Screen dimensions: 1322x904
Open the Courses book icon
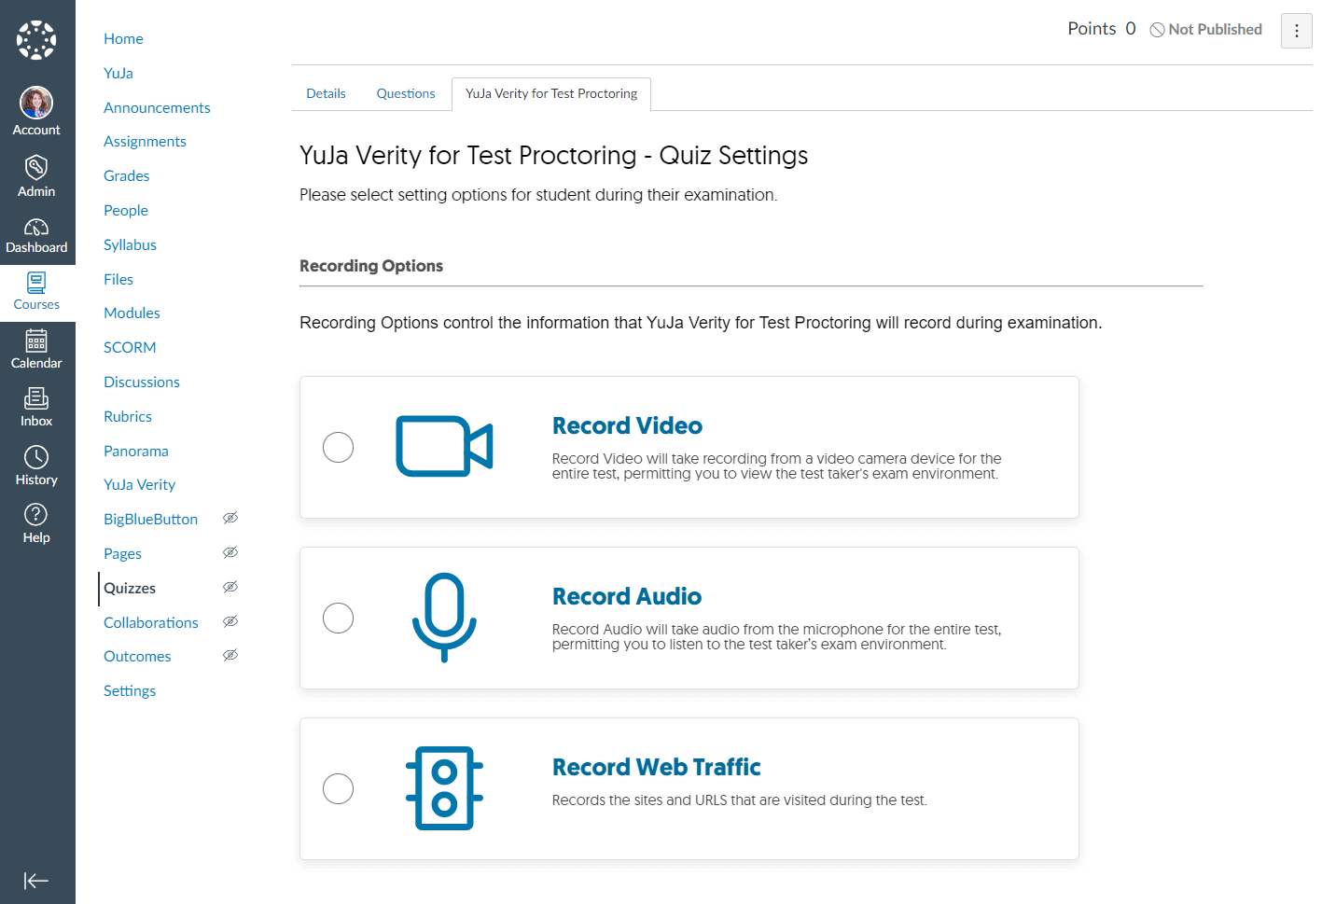coord(36,283)
